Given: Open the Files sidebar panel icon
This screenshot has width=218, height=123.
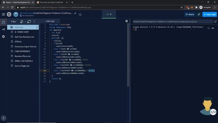Looking at the screenshot, I should point(3,22).
